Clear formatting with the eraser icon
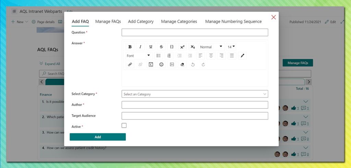Screen dimensions: 351x168 point(182,64)
